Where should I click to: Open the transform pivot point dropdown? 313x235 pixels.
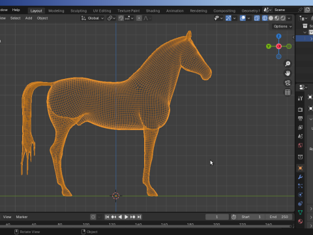click(x=112, y=18)
